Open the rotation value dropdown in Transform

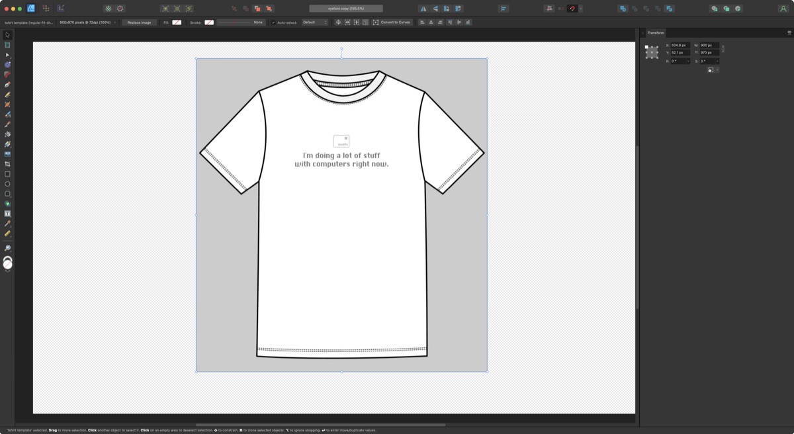coord(687,61)
